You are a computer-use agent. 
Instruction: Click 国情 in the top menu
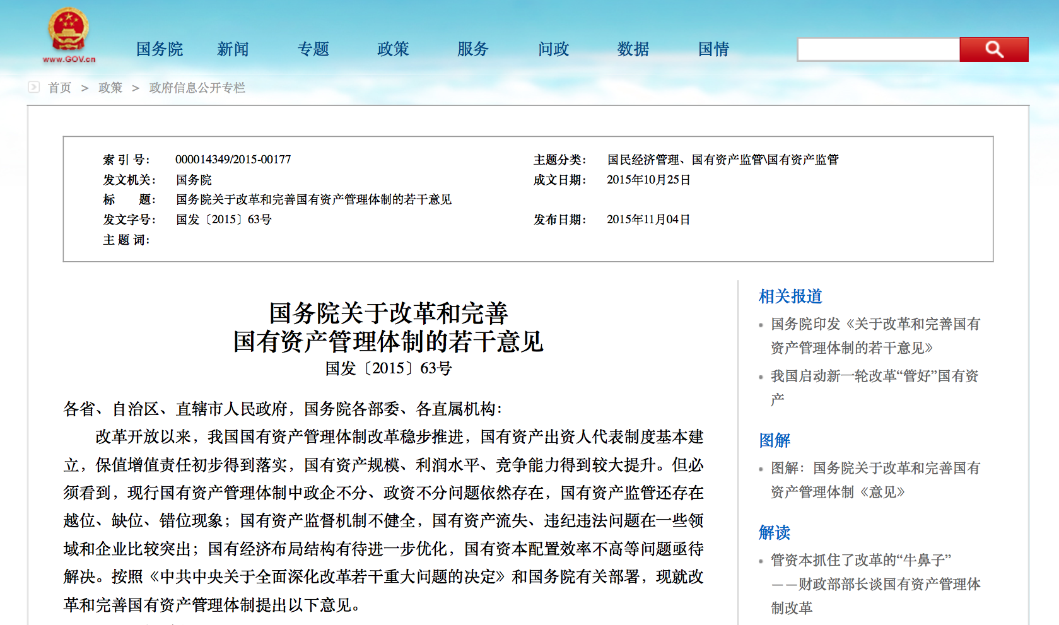click(713, 49)
